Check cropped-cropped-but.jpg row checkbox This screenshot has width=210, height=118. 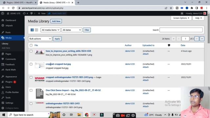coord(31,64)
